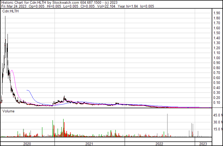
Task: Click the magenta moving average peak in 2020
Action: coord(12,70)
